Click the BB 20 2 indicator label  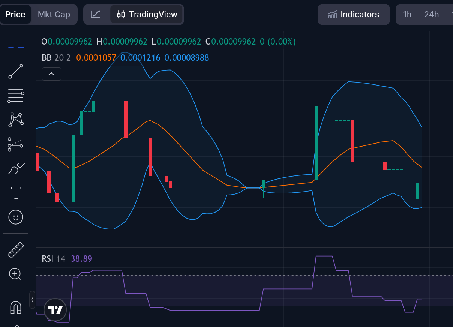[56, 58]
